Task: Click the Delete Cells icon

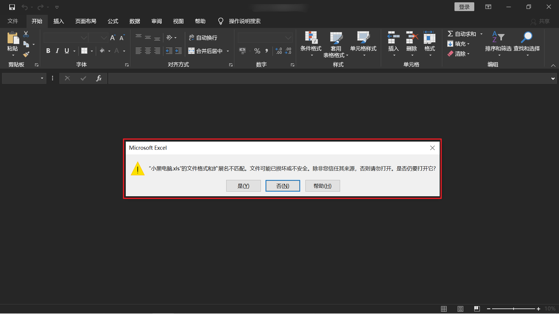Action: tap(412, 38)
